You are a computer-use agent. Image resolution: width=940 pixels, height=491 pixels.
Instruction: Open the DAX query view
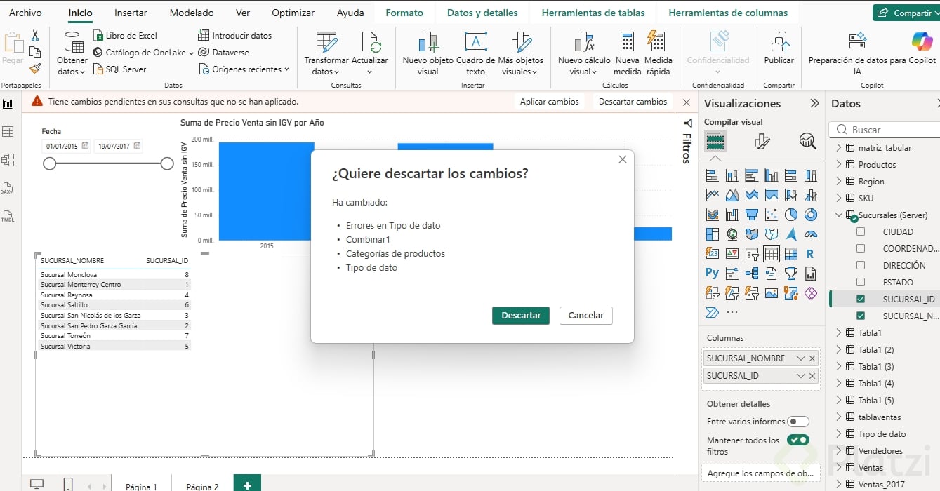pos(8,188)
